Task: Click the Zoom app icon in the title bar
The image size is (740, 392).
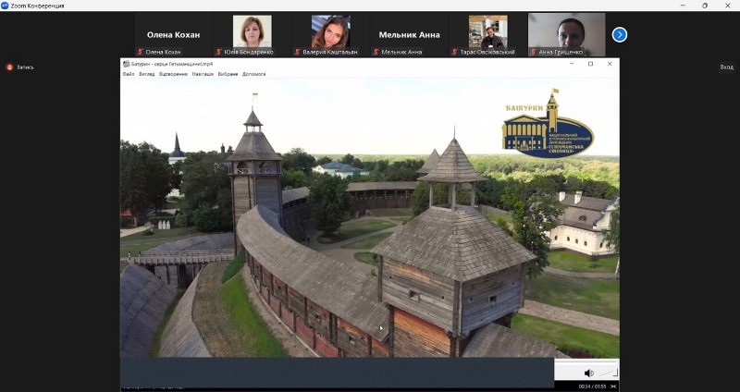Action: [5, 6]
